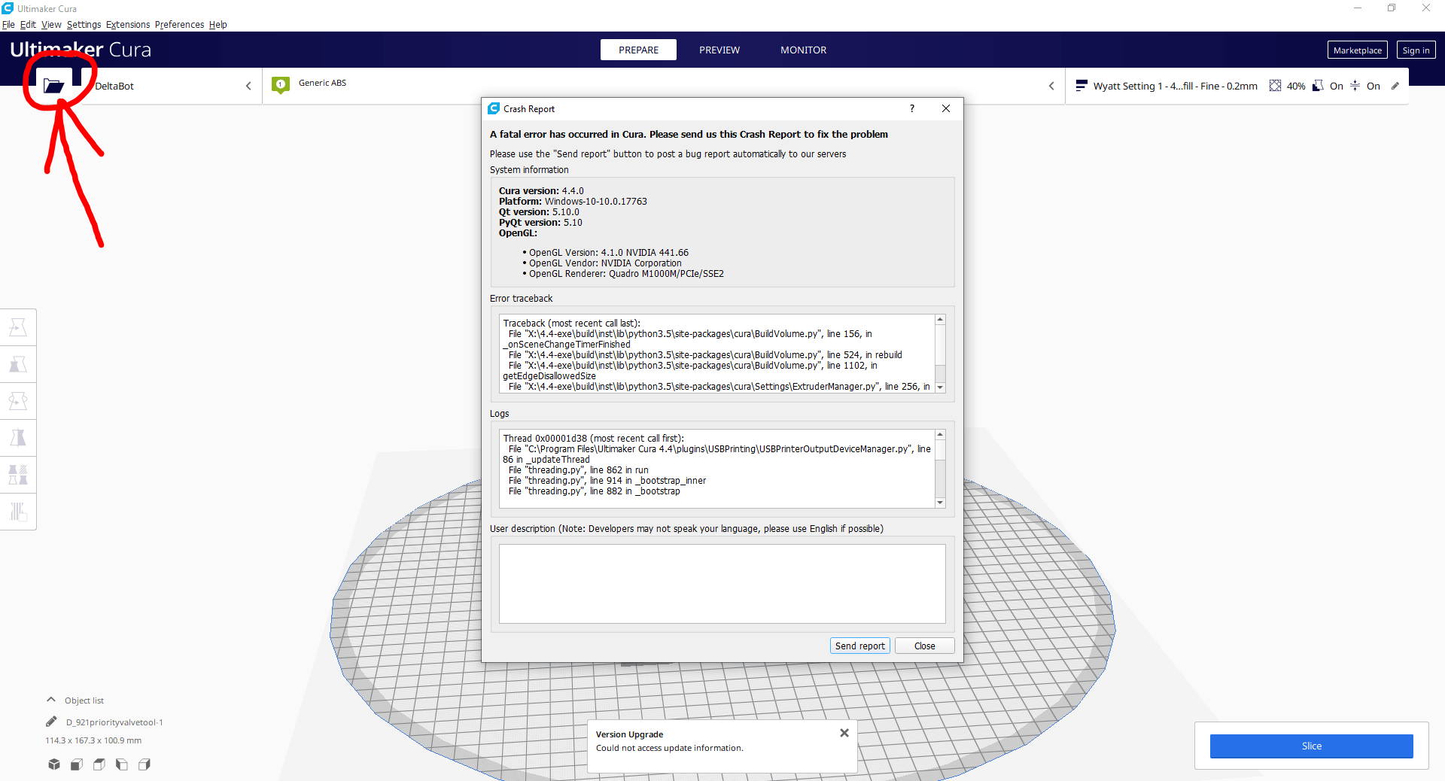The width and height of the screenshot is (1445, 781).
Task: Click the print profile icon
Action: 1081,86
